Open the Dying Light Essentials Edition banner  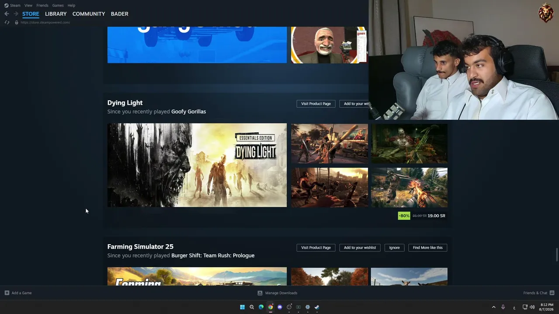[197, 165]
